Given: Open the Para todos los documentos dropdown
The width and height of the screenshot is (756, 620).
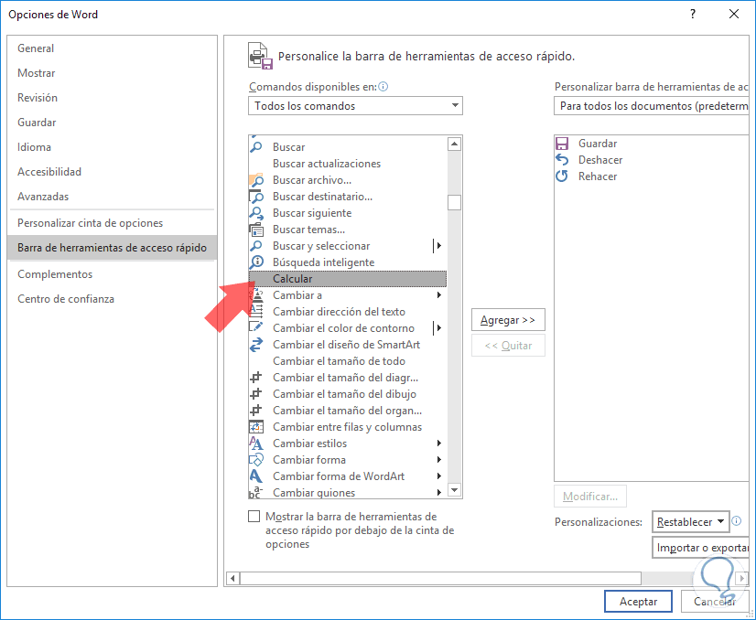Looking at the screenshot, I should (652, 105).
